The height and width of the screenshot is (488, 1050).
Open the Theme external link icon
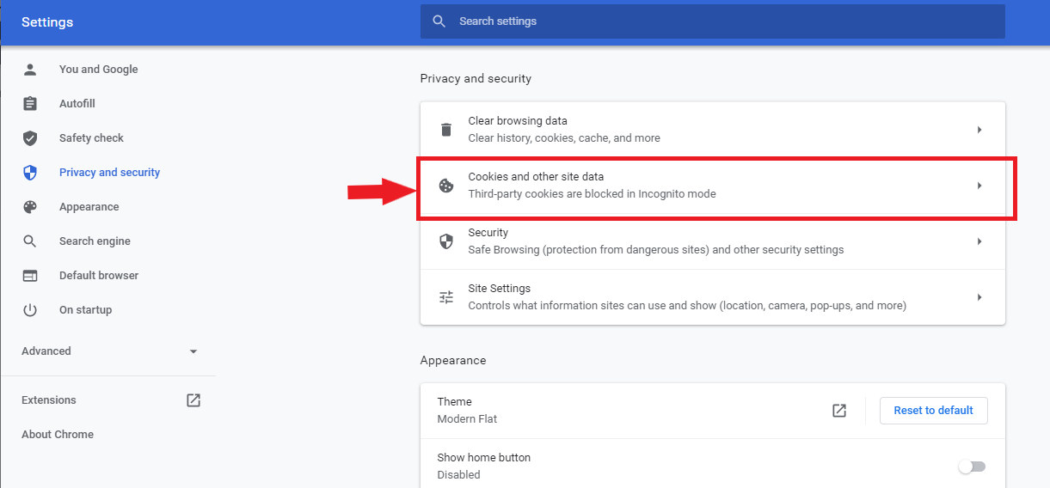pyautogui.click(x=839, y=411)
